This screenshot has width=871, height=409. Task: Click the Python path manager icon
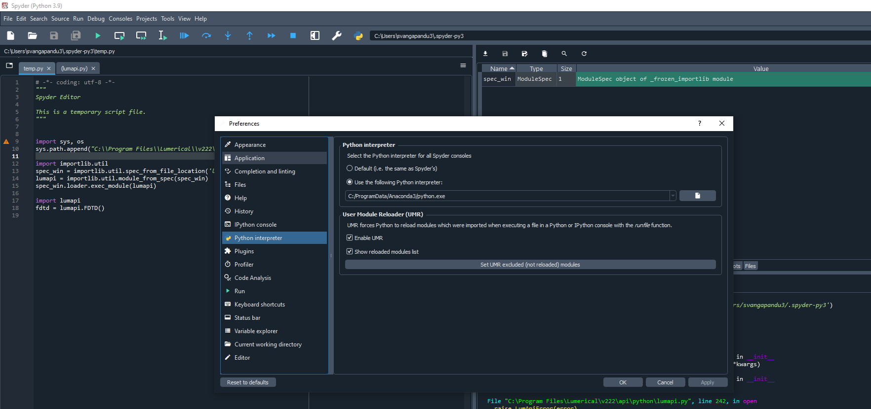pos(358,35)
